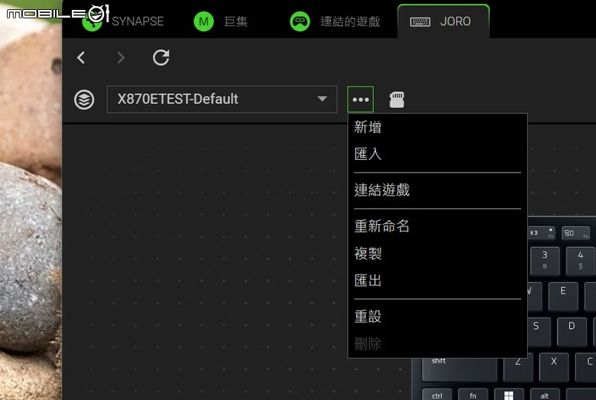Switch to the SYNAPSE tab
This screenshot has height=400, width=596.
124,21
